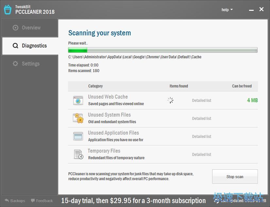Open the help dropdown menu
Image resolution: width=270 pixels, height=207 pixels.
[x=227, y=9]
